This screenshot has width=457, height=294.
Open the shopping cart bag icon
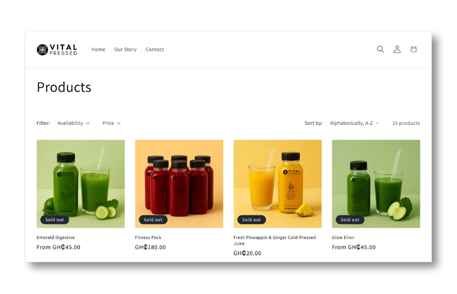413,49
